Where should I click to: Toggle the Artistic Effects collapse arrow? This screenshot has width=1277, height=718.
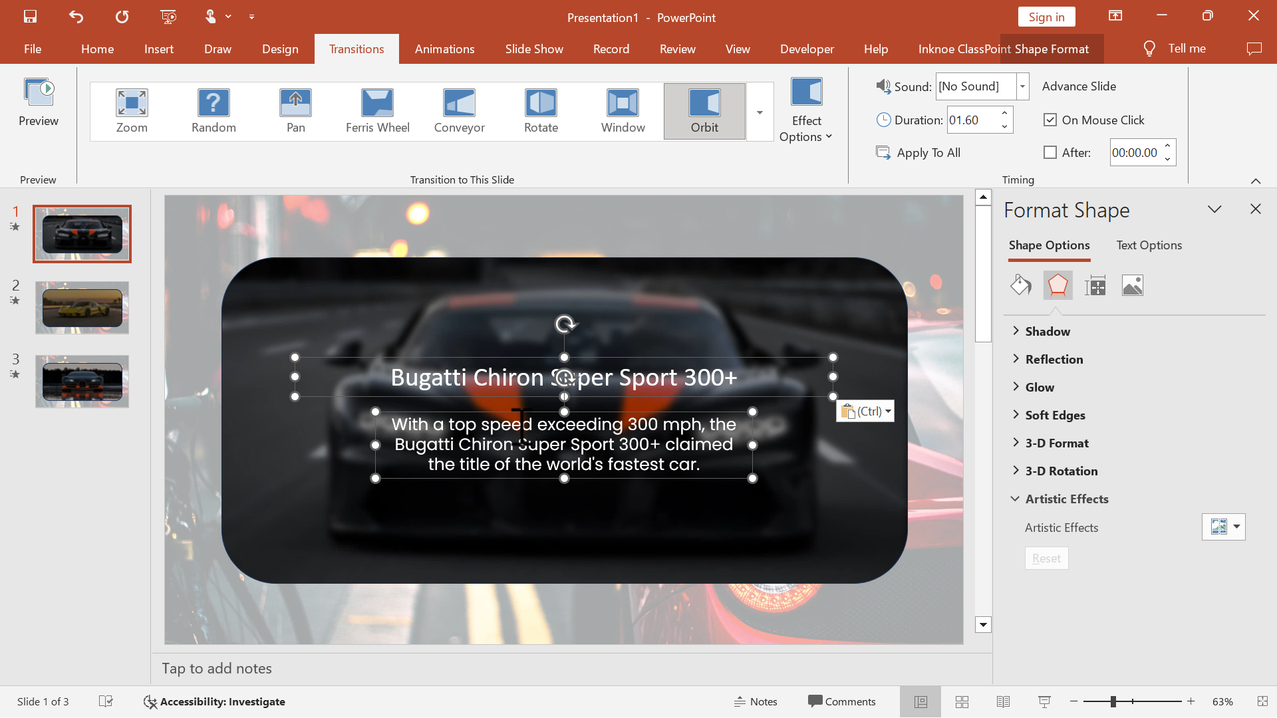1015,498
